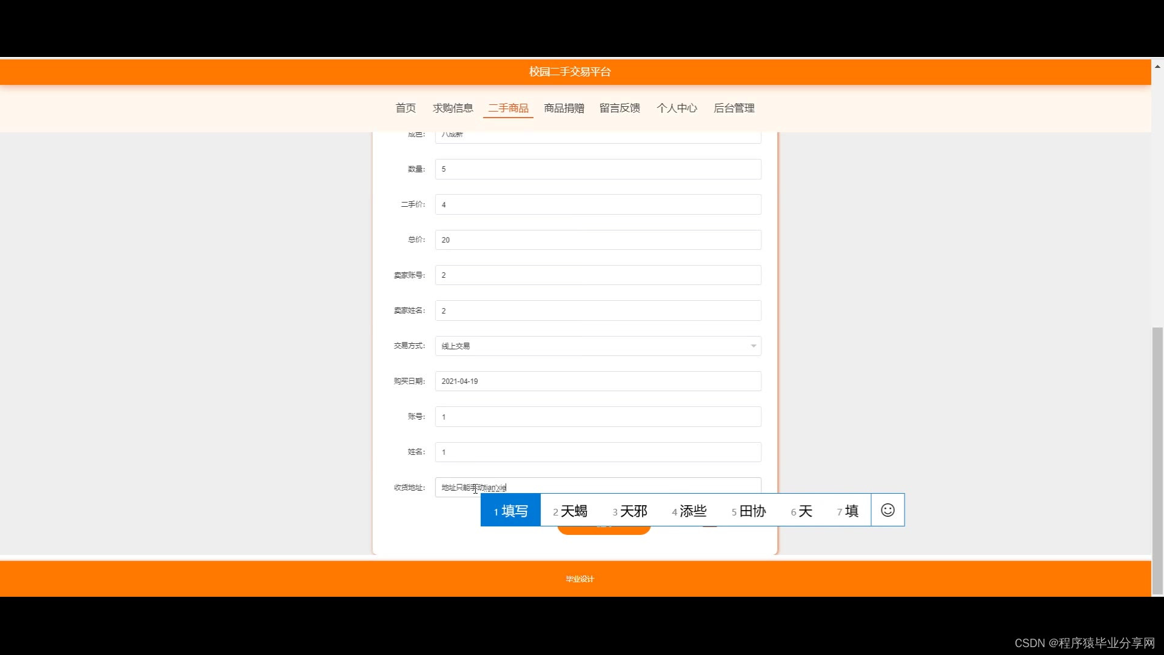
Task: Go to 求购信息 menu
Action: [453, 108]
